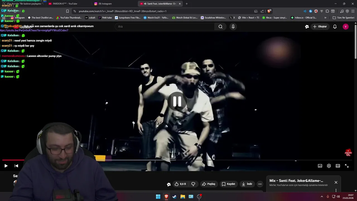Click the address bar URL
The image size is (357, 201).
[122, 11]
